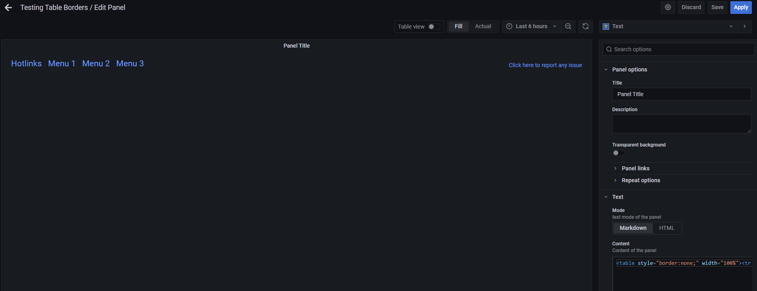Select Fill display mode
The image size is (757, 291).
458,26
